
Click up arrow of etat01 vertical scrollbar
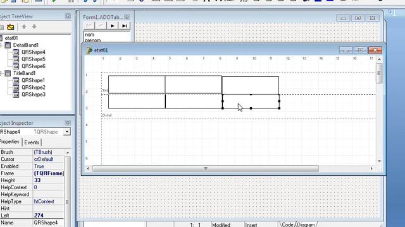point(379,59)
